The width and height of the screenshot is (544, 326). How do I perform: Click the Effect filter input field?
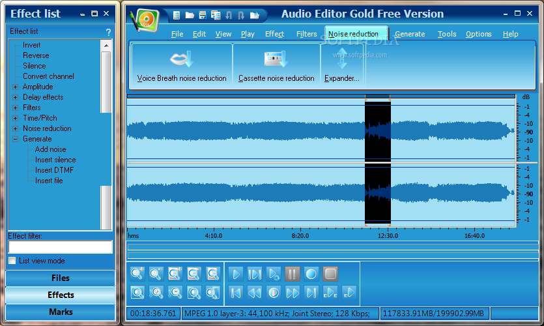click(61, 247)
